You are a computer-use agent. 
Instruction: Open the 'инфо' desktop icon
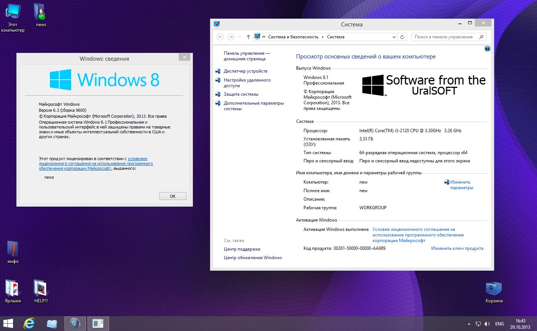13,252
